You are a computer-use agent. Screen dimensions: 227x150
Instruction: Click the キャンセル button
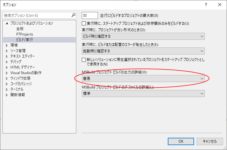[210, 141]
